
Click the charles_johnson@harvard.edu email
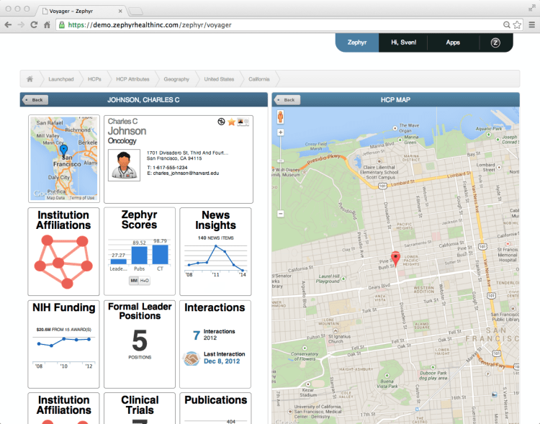tap(186, 173)
